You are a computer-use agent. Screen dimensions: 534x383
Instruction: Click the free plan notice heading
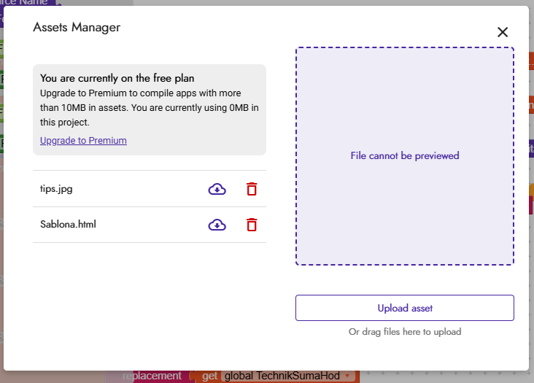[117, 78]
